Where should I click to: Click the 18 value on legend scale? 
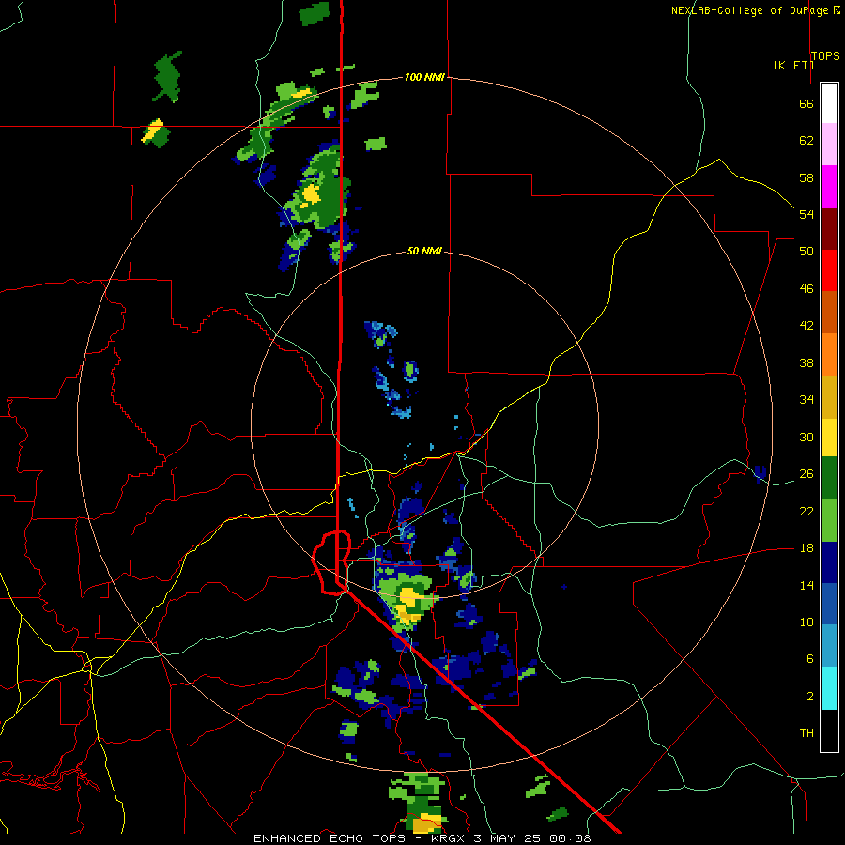point(807,548)
